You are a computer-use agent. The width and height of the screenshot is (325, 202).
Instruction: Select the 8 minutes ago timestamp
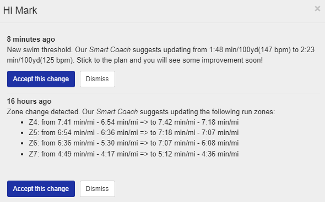(x=31, y=39)
